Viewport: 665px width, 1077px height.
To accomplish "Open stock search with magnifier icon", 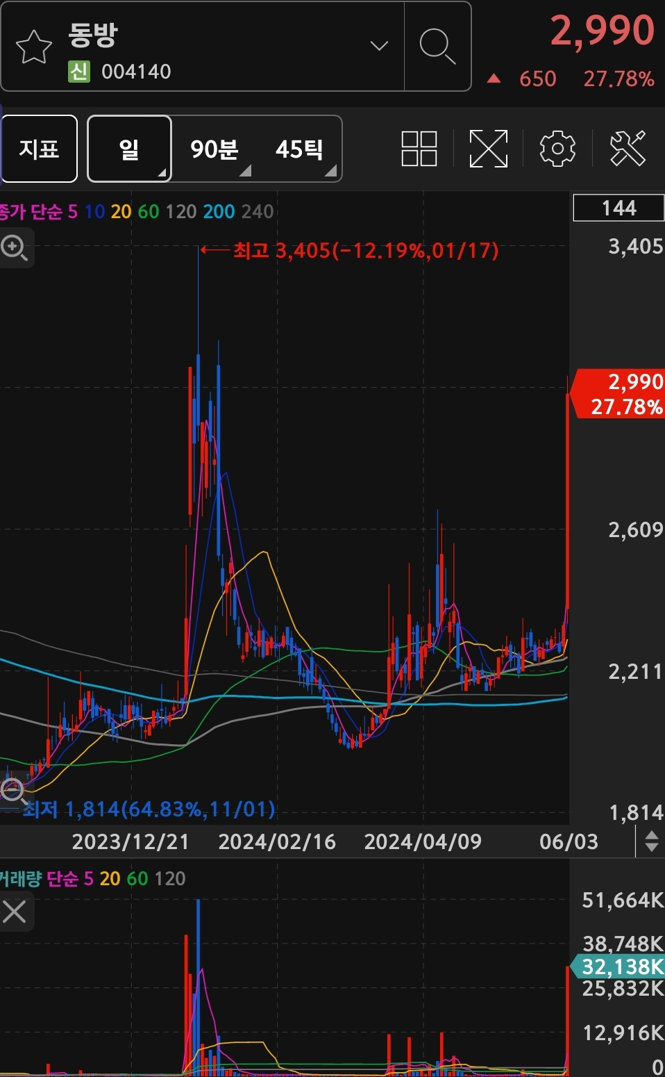I will (x=437, y=47).
